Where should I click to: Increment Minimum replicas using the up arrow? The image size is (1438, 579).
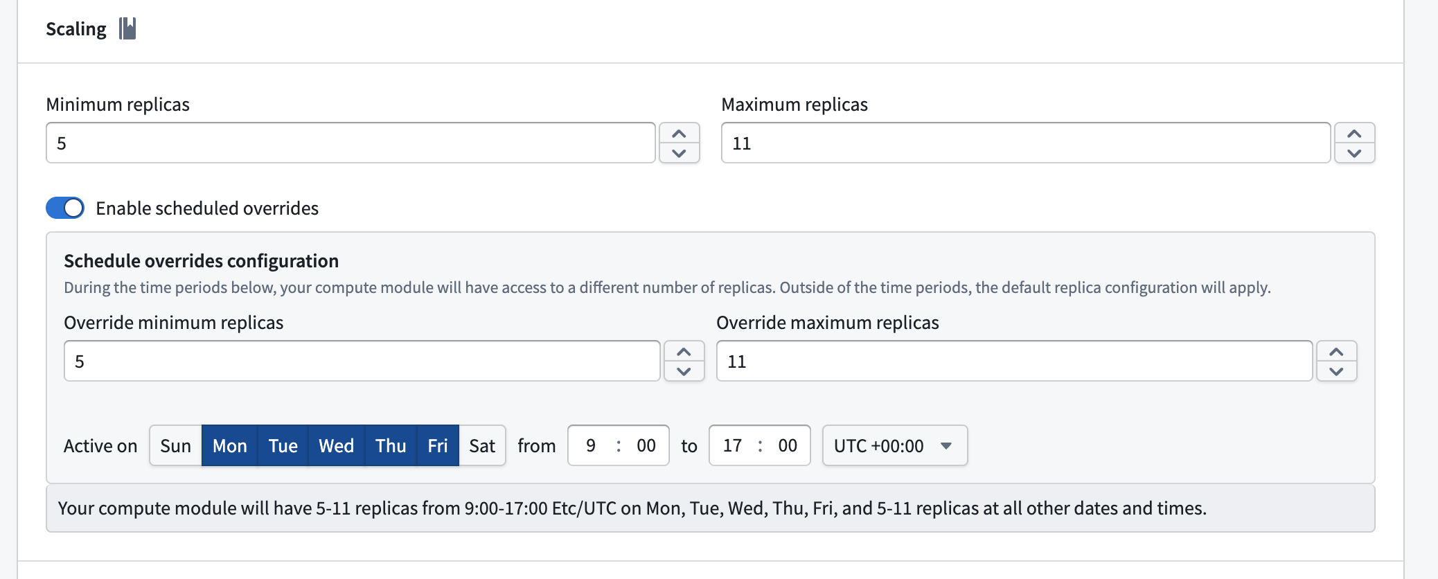pos(680,132)
